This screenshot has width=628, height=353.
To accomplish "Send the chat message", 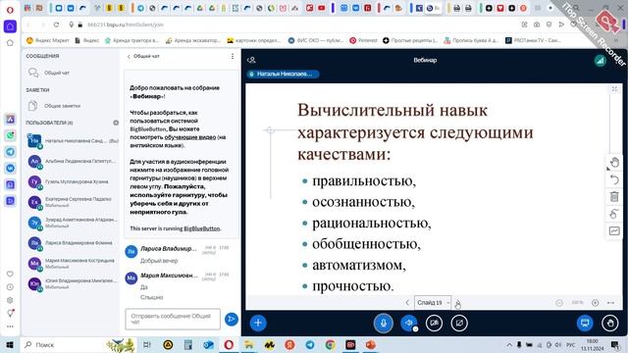I will (232, 319).
